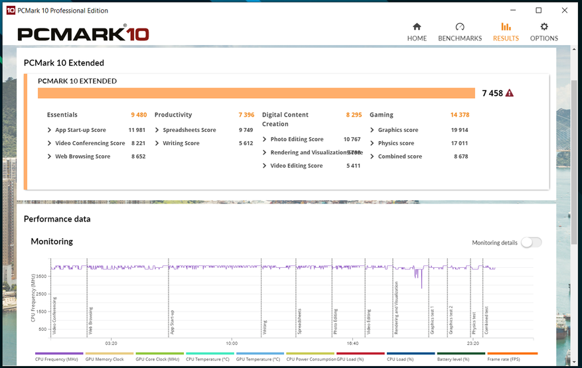
Task: Select GPU Core Clock (MHz) legend swatch
Action: coord(160,353)
